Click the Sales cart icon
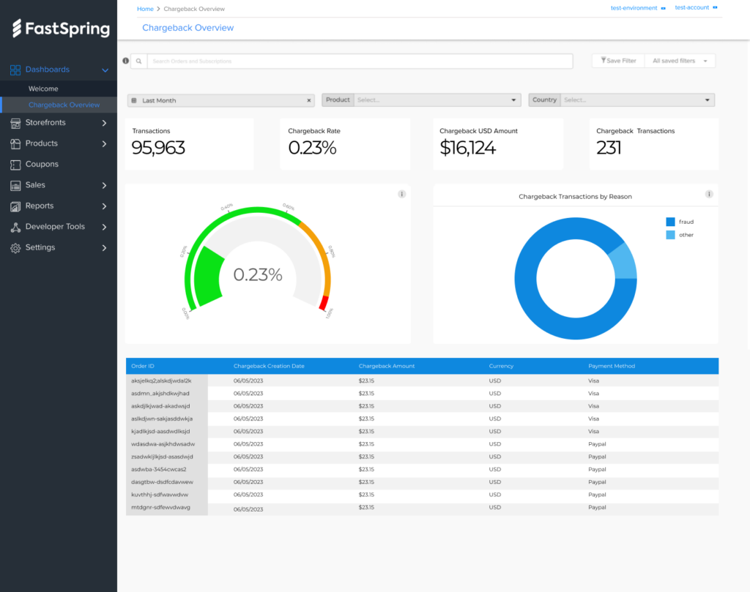The image size is (750, 592). [15, 185]
